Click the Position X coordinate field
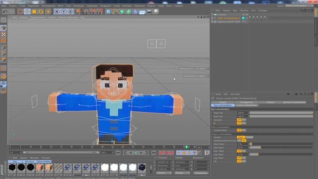 tap(164, 162)
